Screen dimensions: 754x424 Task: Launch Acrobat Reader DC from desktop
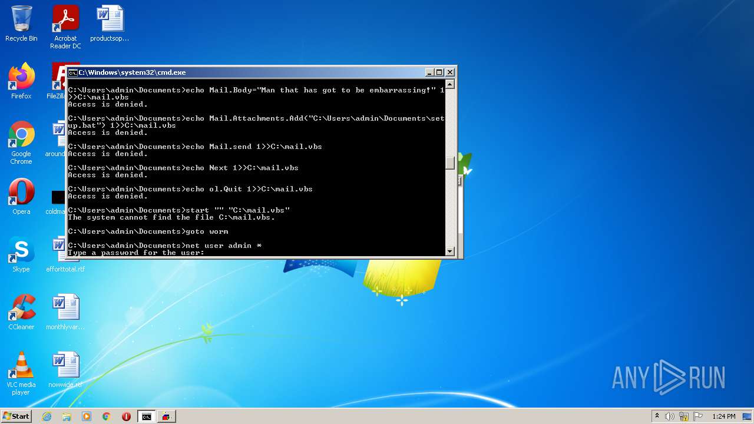coord(65,27)
